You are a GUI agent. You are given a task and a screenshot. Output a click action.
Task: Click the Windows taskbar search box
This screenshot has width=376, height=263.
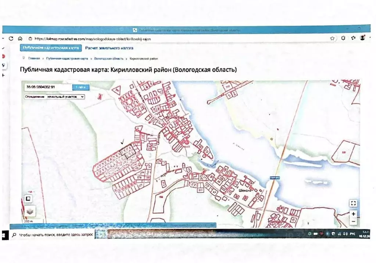coord(51,235)
